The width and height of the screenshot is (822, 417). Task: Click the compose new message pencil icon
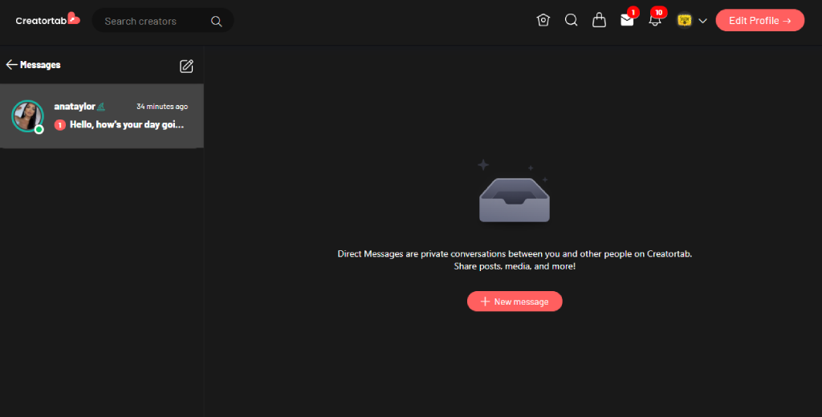[186, 66]
